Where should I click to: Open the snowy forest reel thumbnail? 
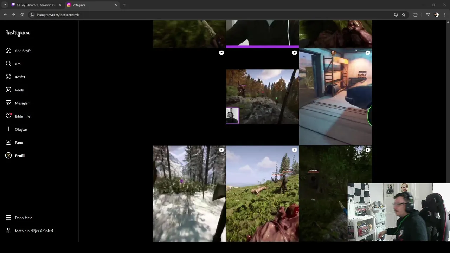pyautogui.click(x=189, y=194)
